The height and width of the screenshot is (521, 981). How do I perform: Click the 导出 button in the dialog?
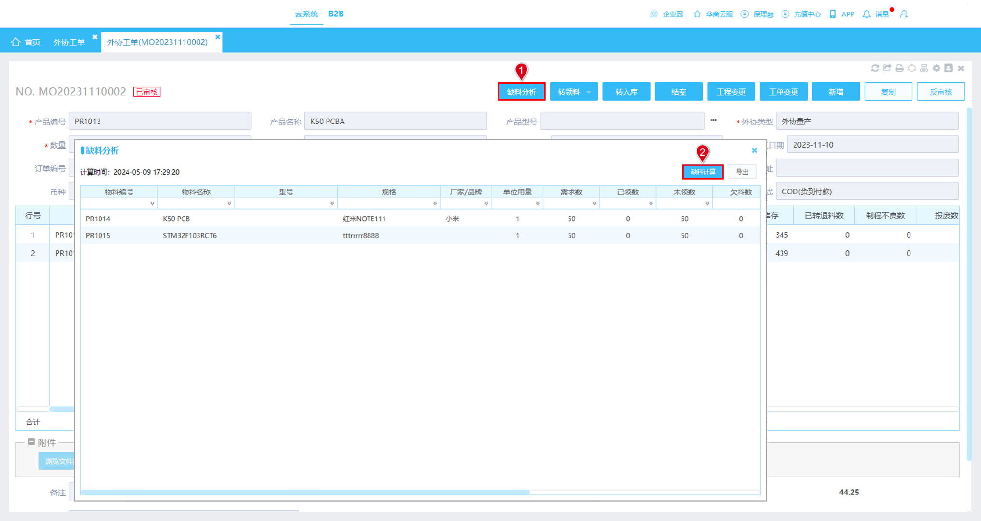coord(742,172)
